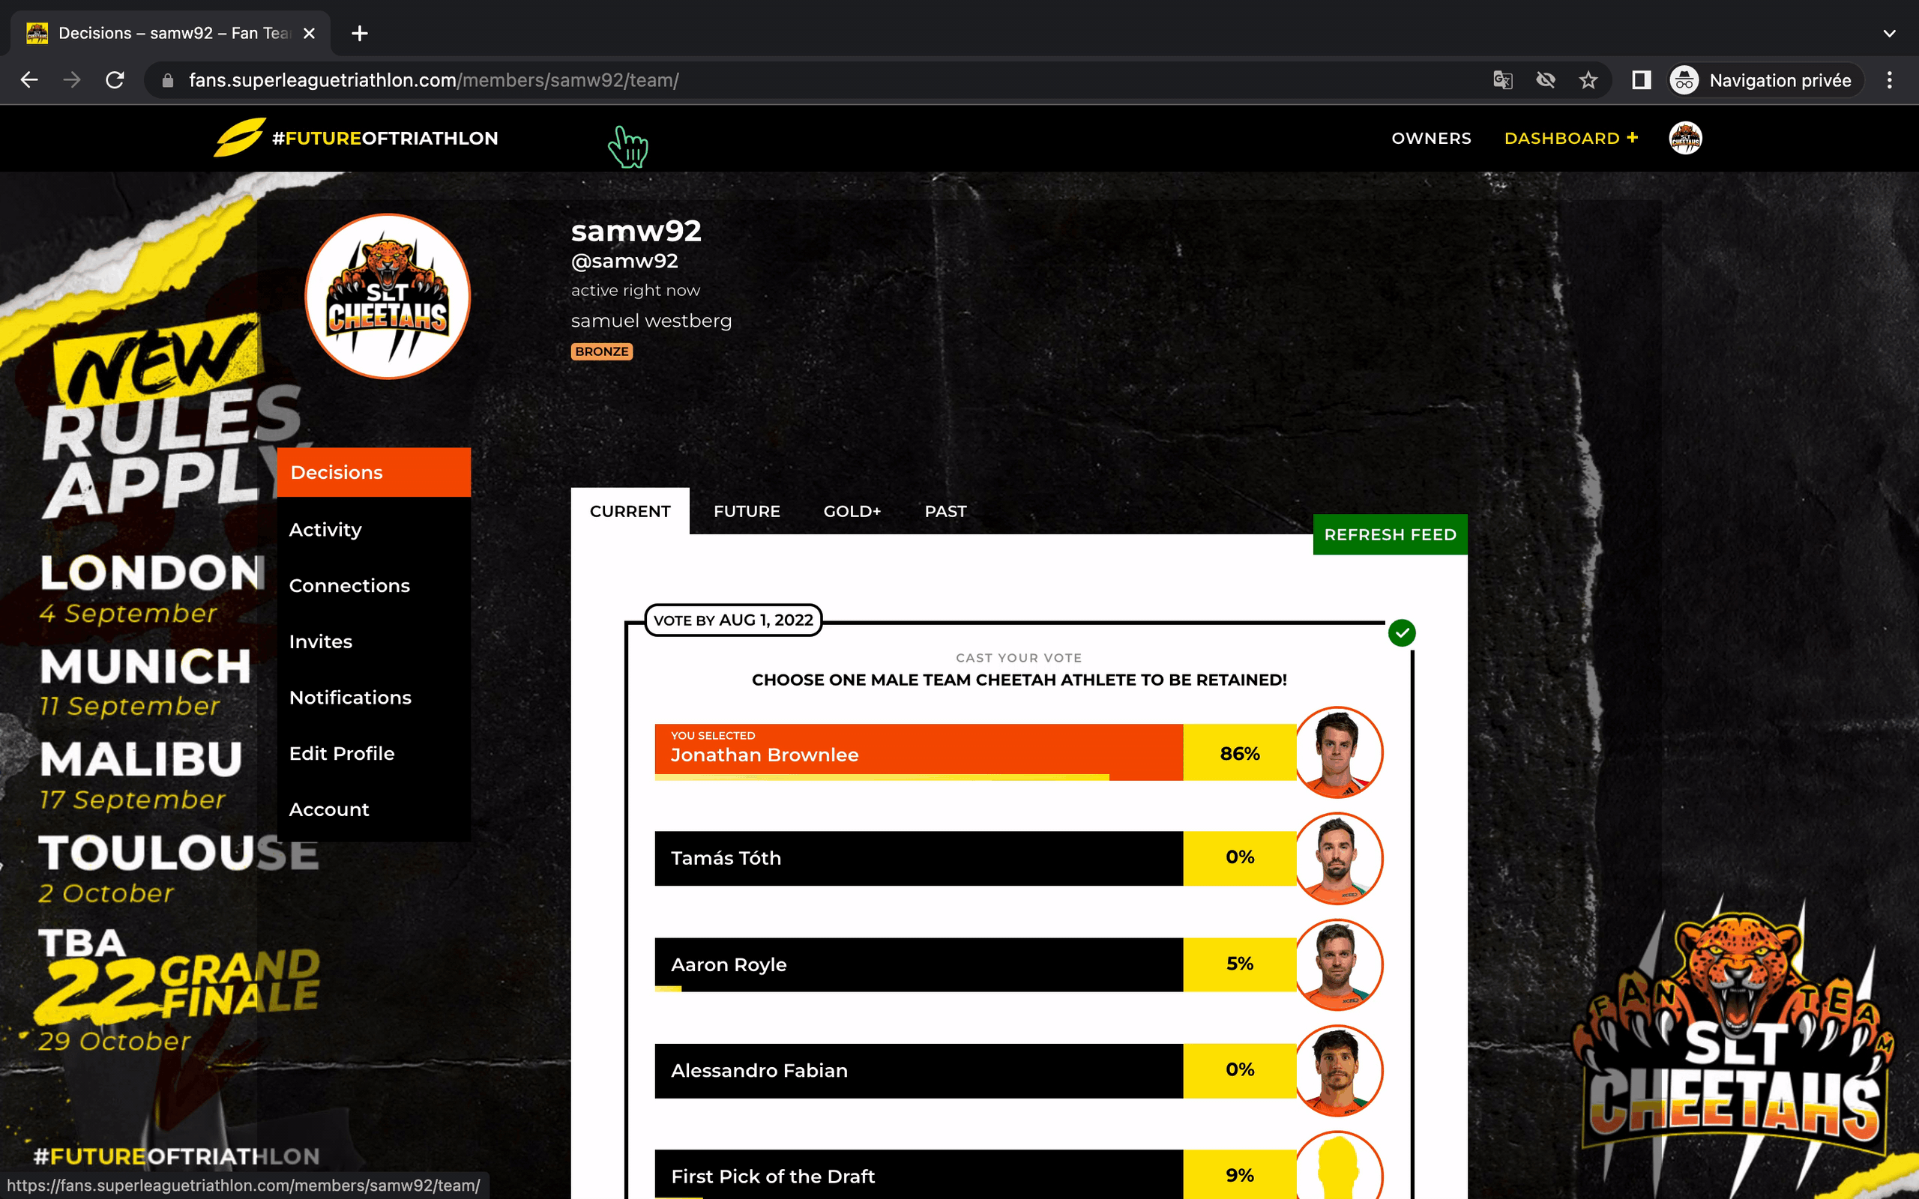Open the translate page icon
Image resolution: width=1919 pixels, height=1199 pixels.
[x=1503, y=80]
